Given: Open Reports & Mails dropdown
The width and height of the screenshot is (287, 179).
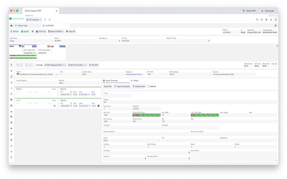Looking at the screenshot, I should click(x=56, y=32).
